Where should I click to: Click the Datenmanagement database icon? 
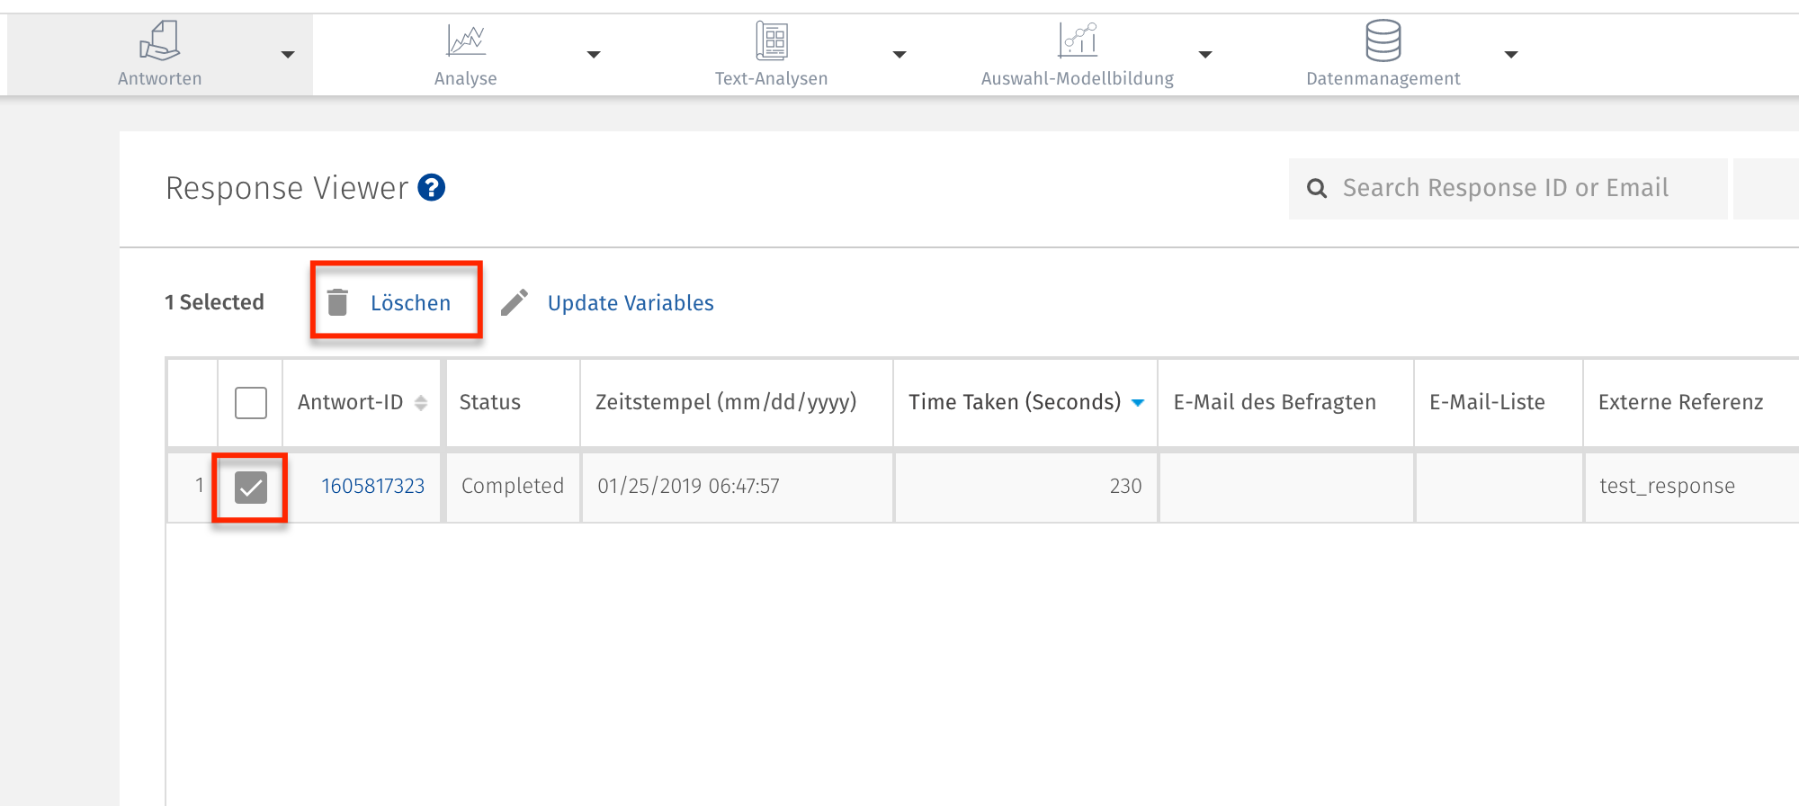(1383, 40)
